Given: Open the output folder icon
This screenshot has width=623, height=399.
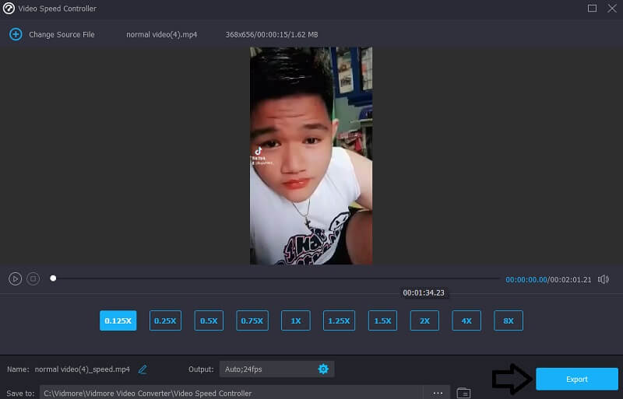Looking at the screenshot, I should tap(463, 393).
